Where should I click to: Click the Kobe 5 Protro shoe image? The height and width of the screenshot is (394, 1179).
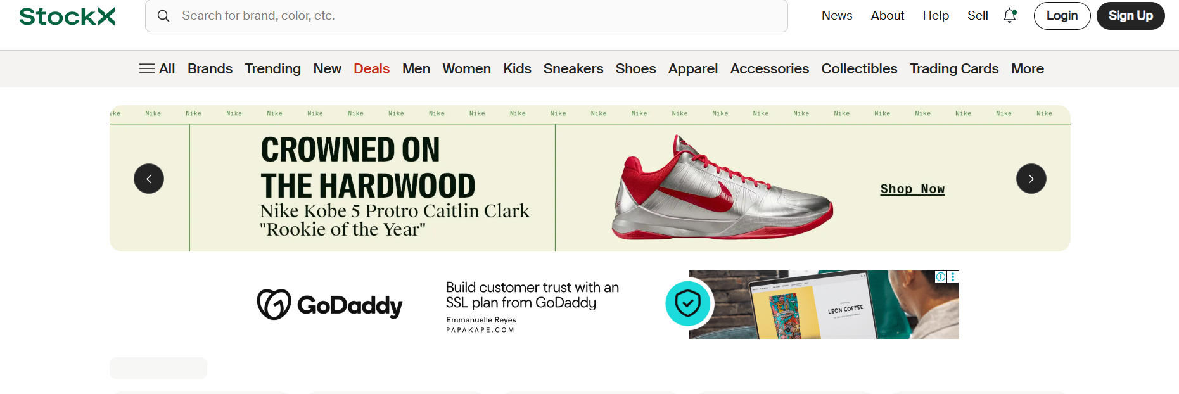721,190
